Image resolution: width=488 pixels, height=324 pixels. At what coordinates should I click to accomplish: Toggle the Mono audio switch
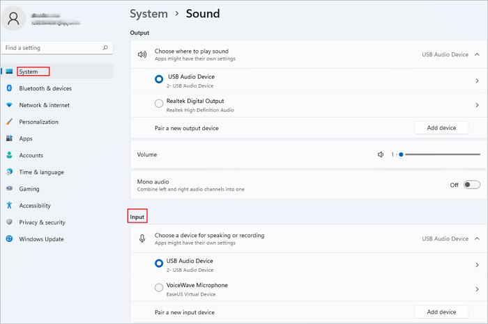(472, 185)
